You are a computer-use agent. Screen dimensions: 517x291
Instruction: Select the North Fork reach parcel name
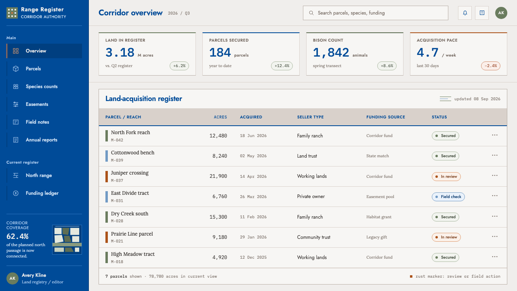click(130, 133)
